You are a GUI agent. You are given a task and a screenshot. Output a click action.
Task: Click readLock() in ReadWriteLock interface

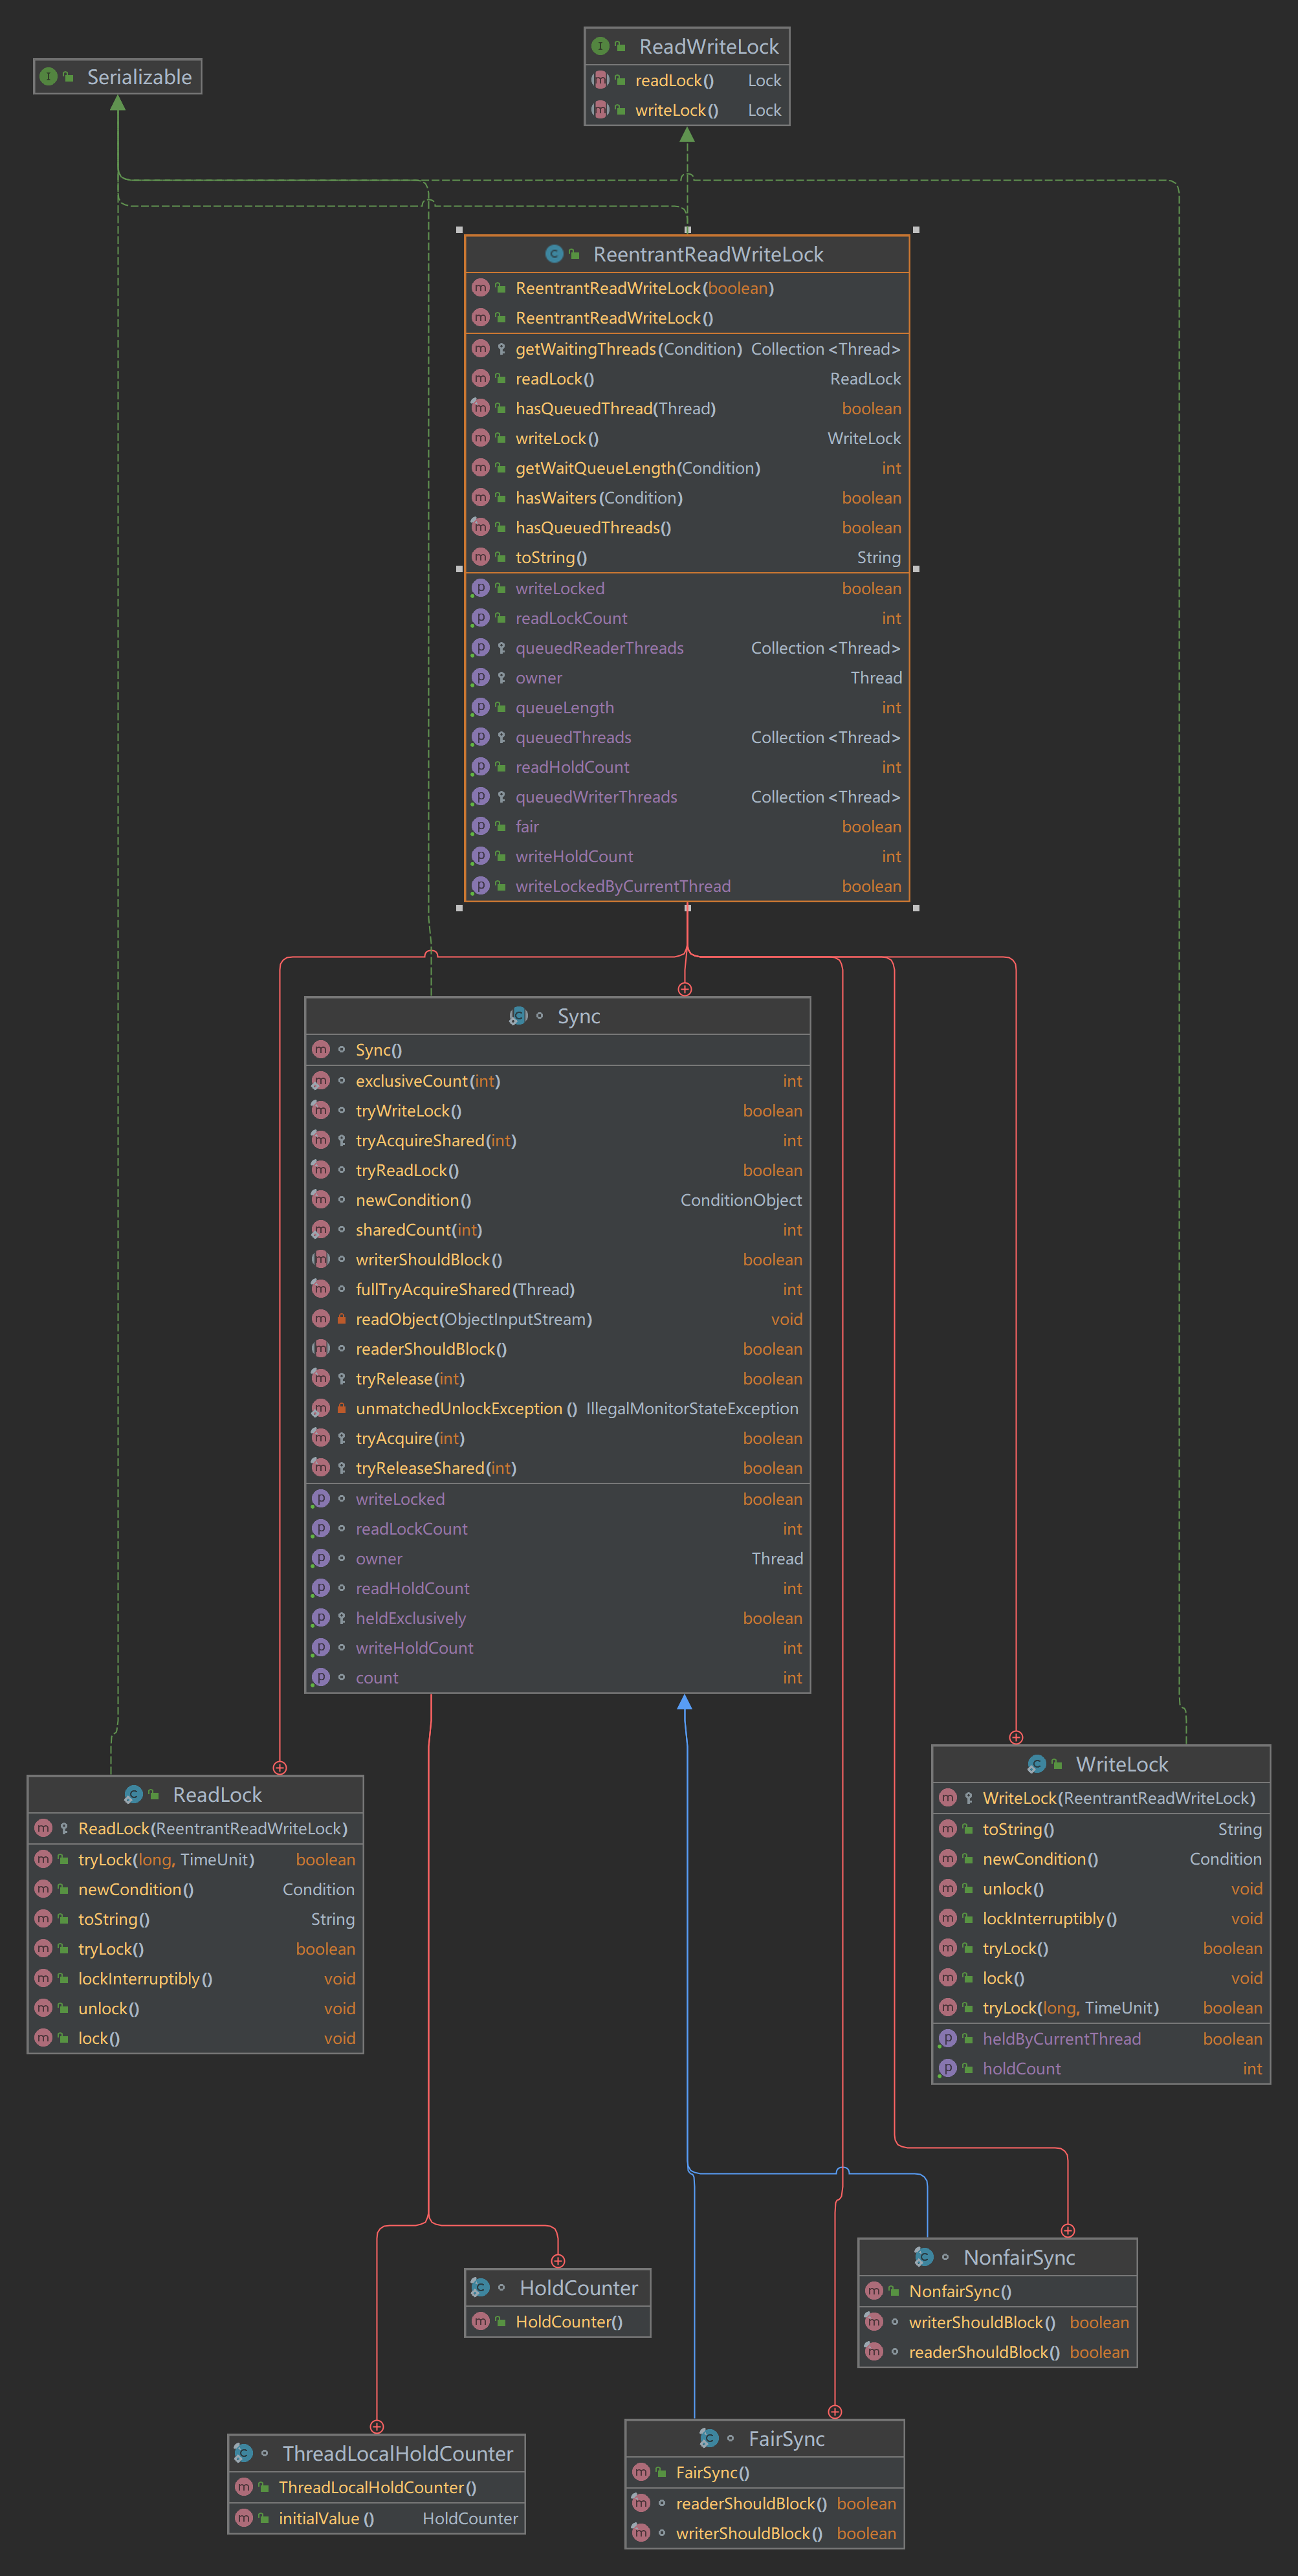click(x=687, y=80)
